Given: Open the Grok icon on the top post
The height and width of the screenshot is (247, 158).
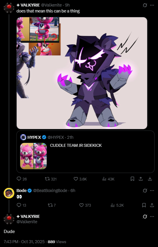Looking at the screenshot, I should point(145,5).
